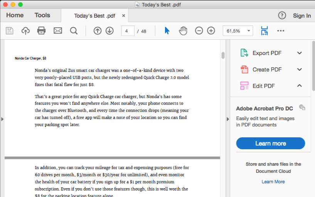315x197 pixels.
Task: Click the page number input field
Action: (x=128, y=31)
